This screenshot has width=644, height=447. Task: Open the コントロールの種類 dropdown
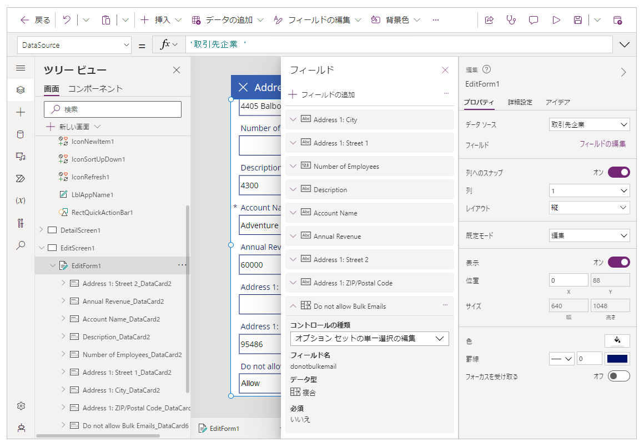(369, 338)
